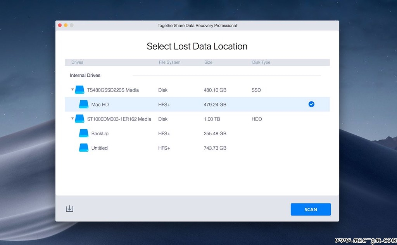Viewport: 397px width, 245px height.
Task: Click the 1.00 TB size value
Action: [x=212, y=119]
